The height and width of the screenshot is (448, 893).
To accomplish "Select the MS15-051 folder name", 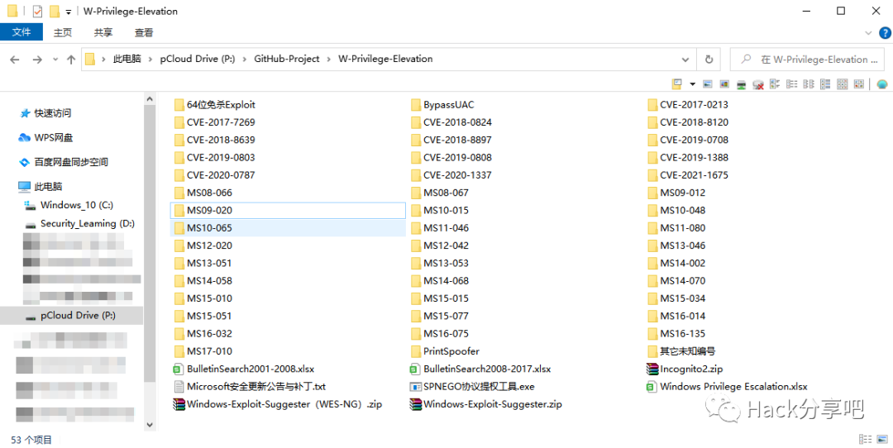I will [209, 316].
